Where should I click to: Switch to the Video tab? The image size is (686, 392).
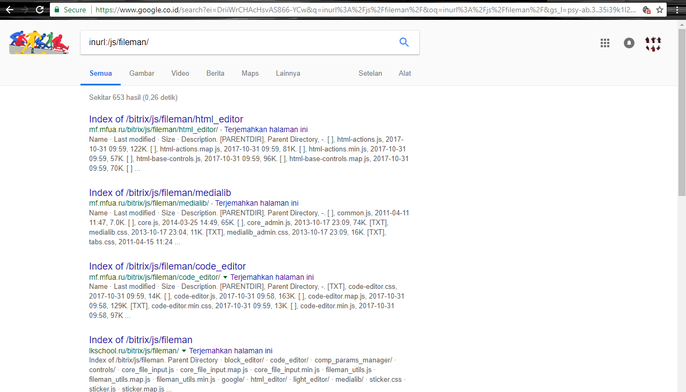[x=180, y=73]
